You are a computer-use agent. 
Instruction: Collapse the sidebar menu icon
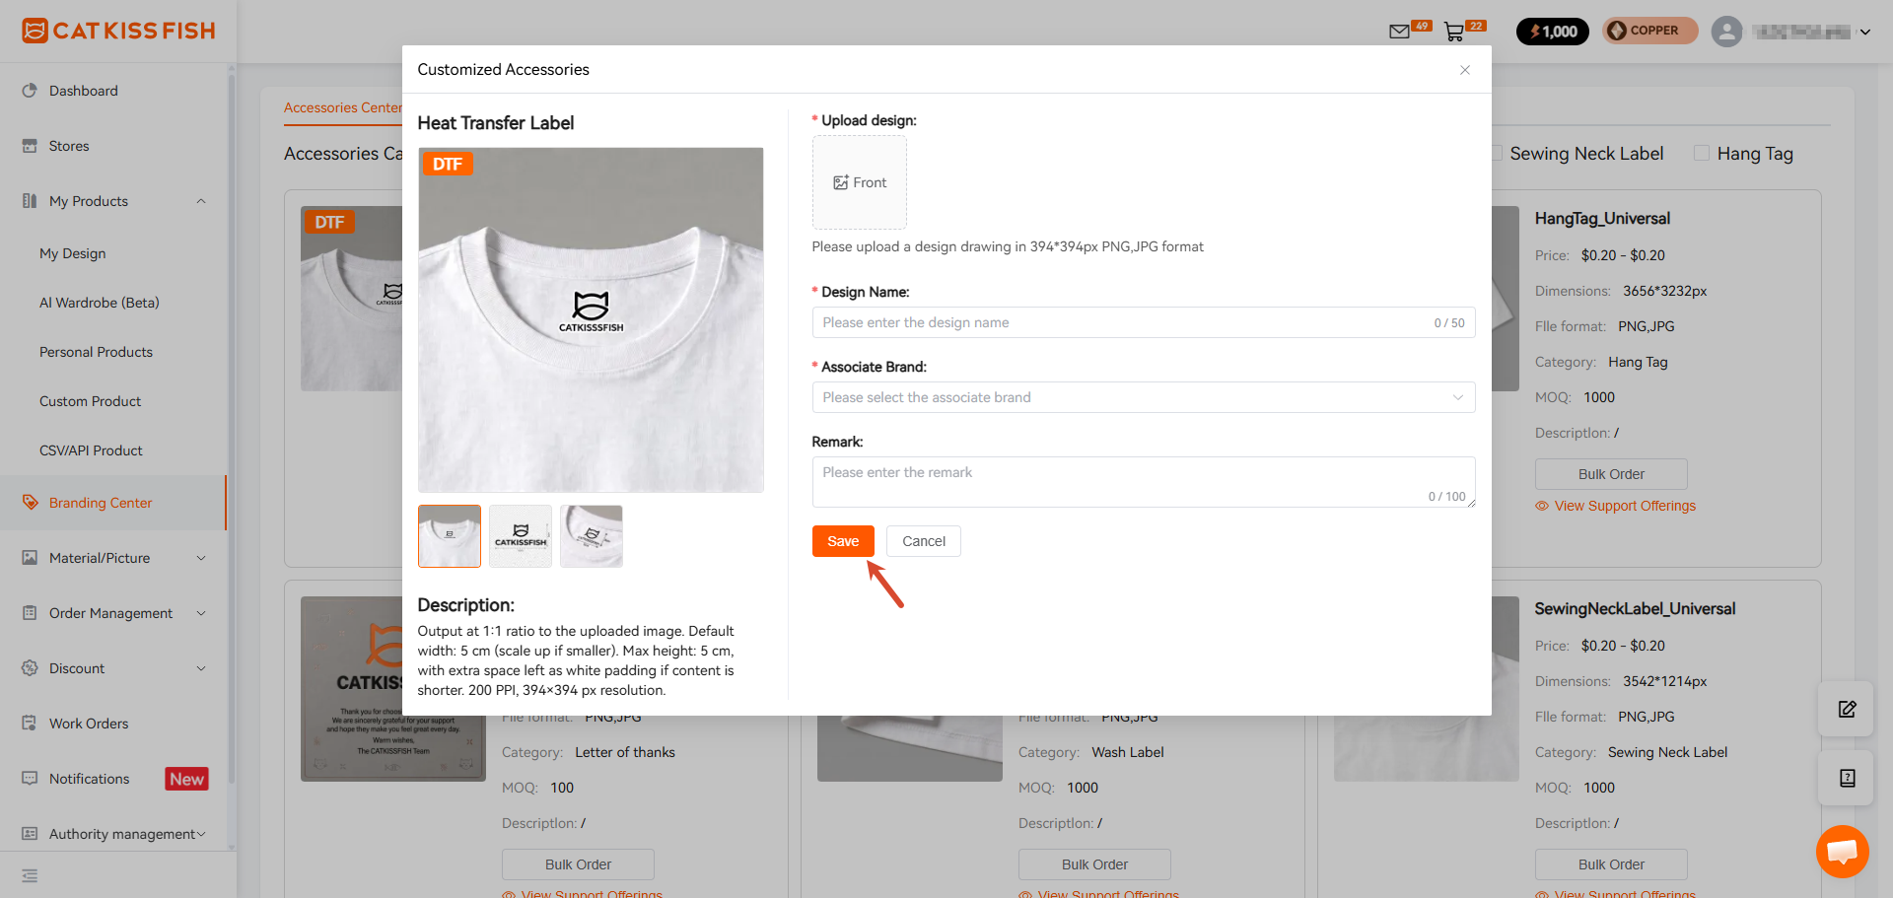[x=30, y=875]
